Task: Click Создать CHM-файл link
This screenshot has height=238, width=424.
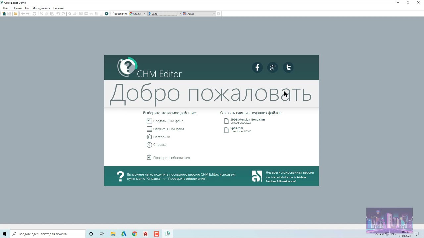Action: click(x=169, y=121)
